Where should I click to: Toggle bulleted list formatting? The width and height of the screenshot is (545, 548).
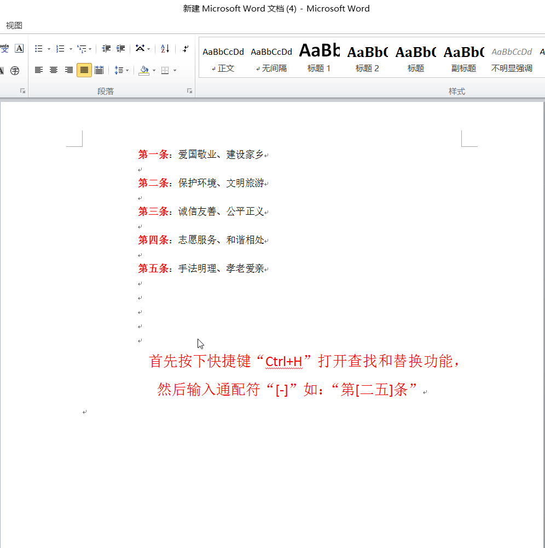[x=38, y=48]
